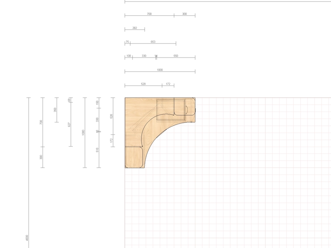Select the 627 dimension label
Viewport: 331px width, 248px height.
[69, 125]
